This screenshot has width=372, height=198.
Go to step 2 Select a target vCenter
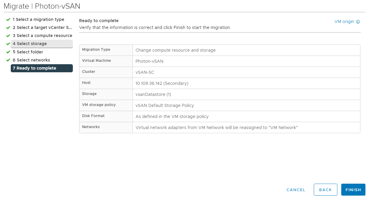pyautogui.click(x=42, y=27)
